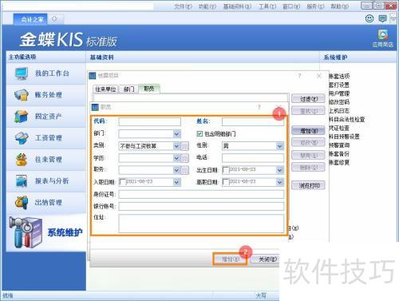Click 职务 browse button icon
The image size is (399, 301).
[x=185, y=170]
